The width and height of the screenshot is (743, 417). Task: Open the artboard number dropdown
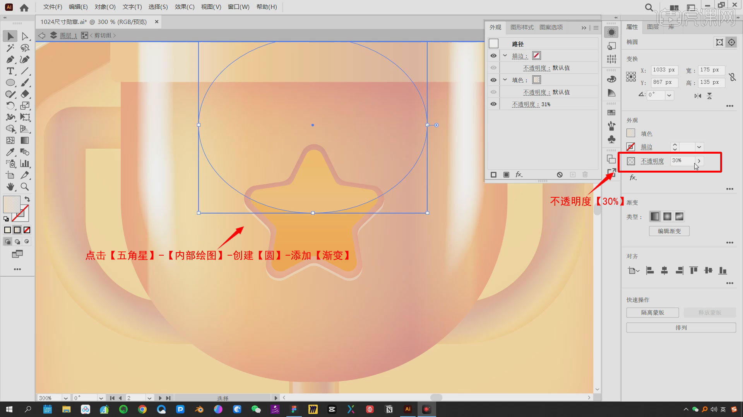tap(149, 398)
